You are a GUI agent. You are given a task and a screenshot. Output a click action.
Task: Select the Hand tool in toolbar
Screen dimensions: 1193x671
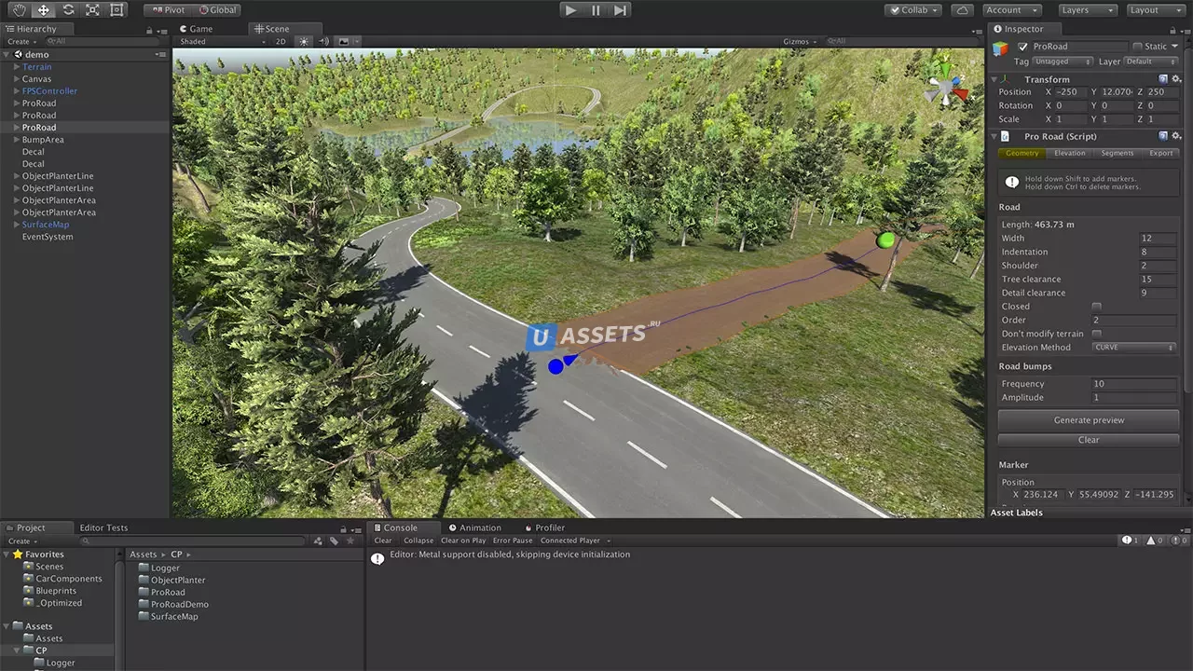pyautogui.click(x=19, y=10)
